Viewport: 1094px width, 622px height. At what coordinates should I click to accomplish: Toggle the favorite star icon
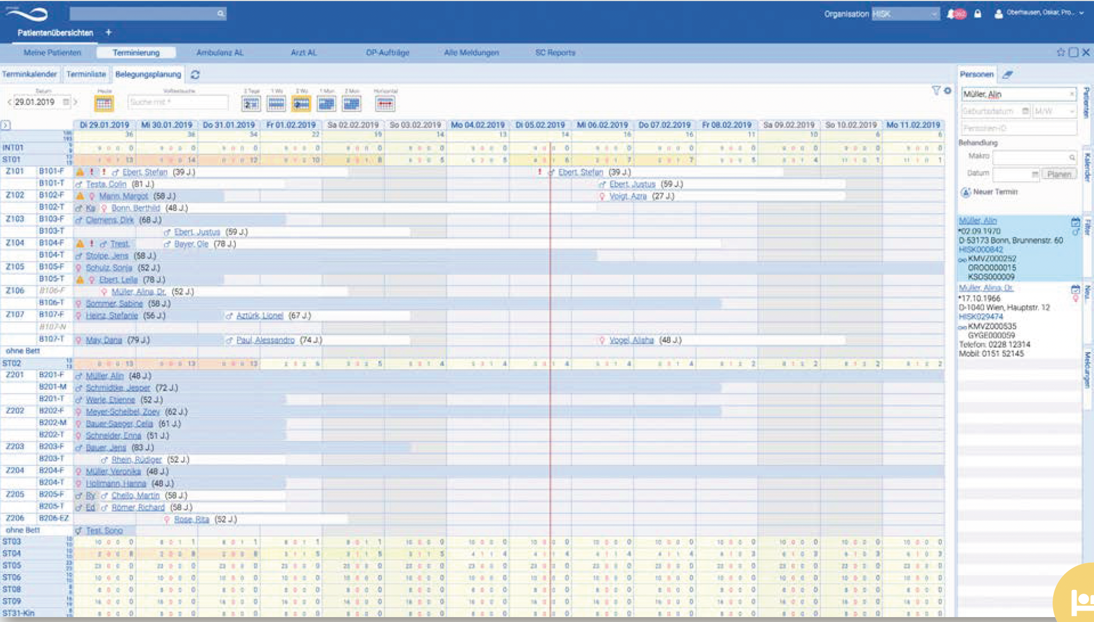pyautogui.click(x=1061, y=52)
